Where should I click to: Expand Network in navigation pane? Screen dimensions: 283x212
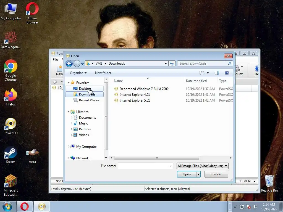[x=69, y=158]
